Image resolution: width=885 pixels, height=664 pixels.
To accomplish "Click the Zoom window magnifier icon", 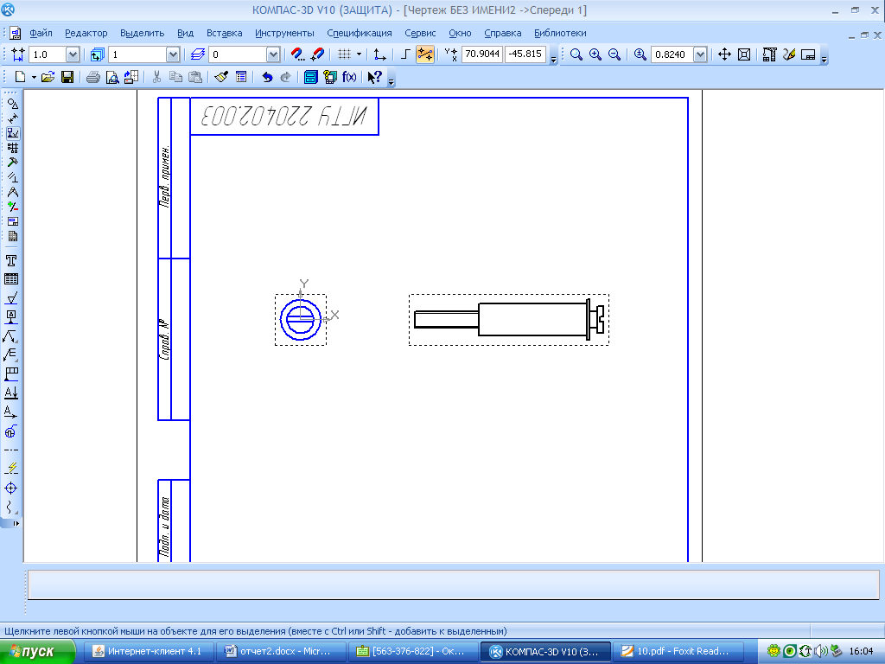I will coord(576,54).
